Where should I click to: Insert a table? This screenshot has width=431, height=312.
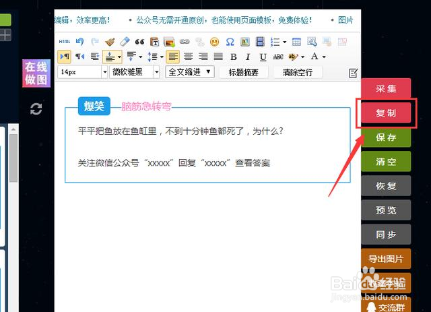pos(296,42)
